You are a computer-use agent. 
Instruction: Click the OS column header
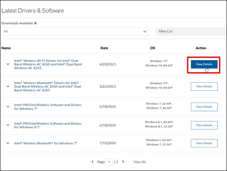153,48
